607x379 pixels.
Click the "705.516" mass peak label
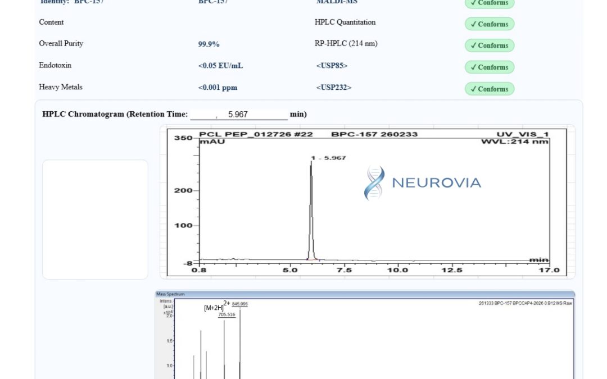click(227, 314)
